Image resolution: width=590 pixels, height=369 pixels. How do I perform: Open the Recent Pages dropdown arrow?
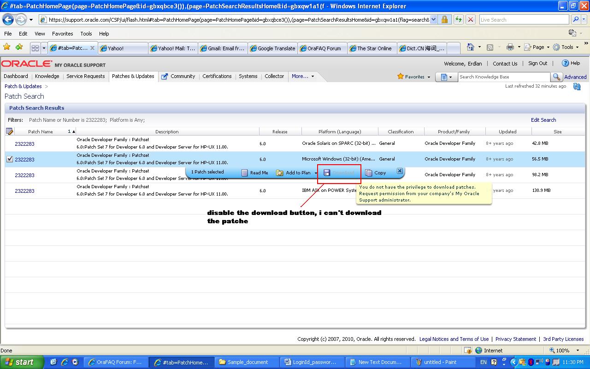(31, 20)
